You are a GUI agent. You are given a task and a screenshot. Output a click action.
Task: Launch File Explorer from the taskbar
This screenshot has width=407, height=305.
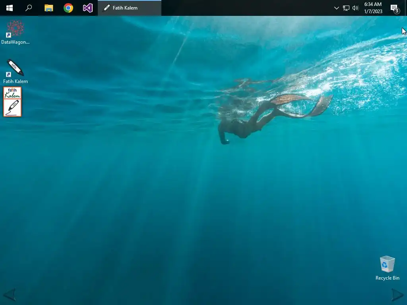(48, 8)
